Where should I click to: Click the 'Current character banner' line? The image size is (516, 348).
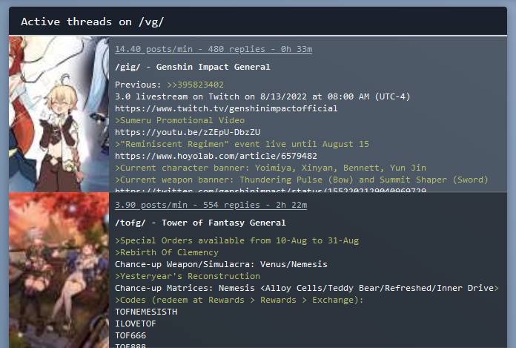pyautogui.click(x=271, y=168)
